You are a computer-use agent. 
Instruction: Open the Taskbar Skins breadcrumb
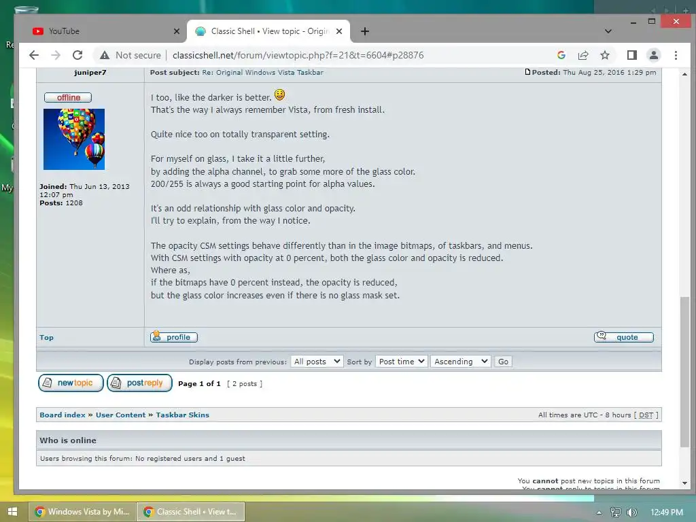coord(182,415)
